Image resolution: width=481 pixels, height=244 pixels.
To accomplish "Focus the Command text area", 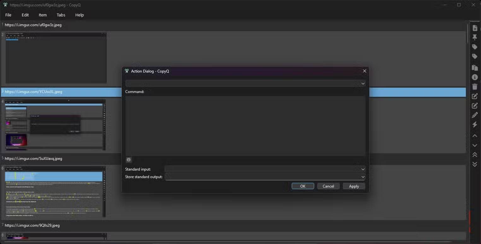I will pos(245,126).
